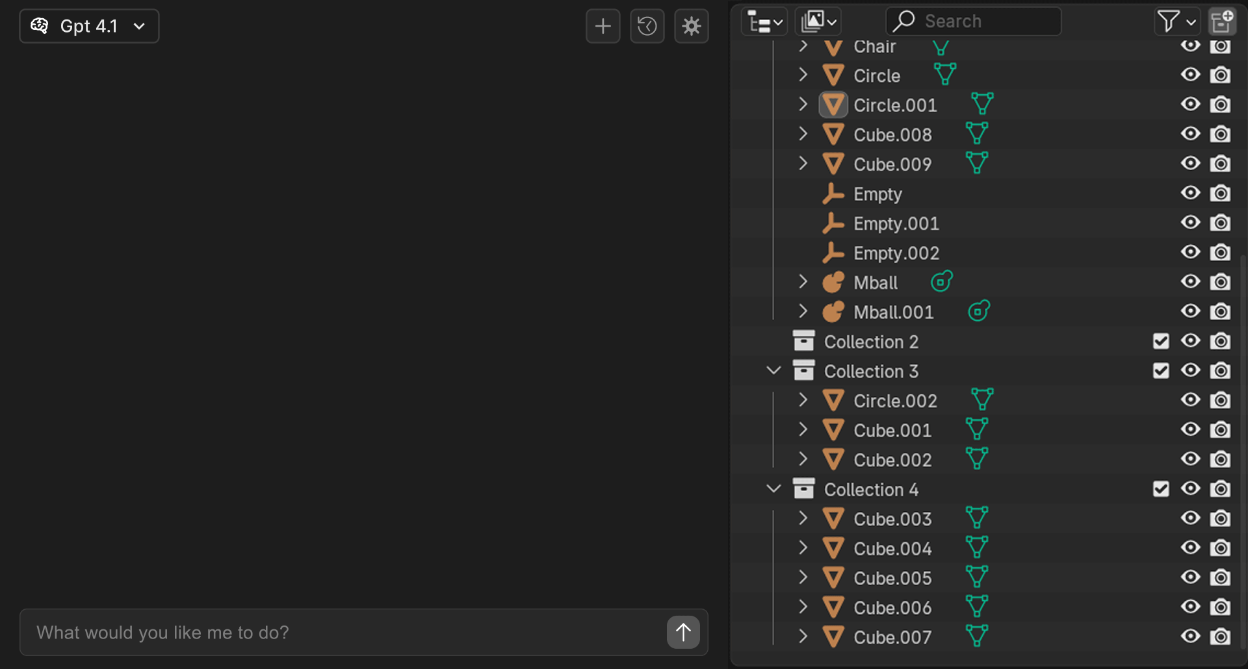The image size is (1248, 669).
Task: Open the Gpt 4.1 model dropdown
Action: coord(89,26)
